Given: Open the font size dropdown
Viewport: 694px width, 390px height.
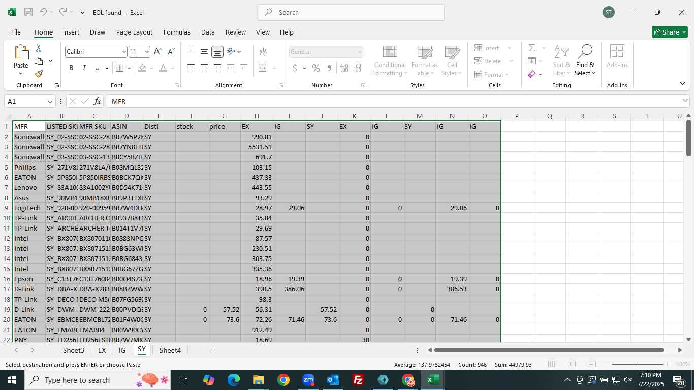Looking at the screenshot, I should tap(147, 52).
